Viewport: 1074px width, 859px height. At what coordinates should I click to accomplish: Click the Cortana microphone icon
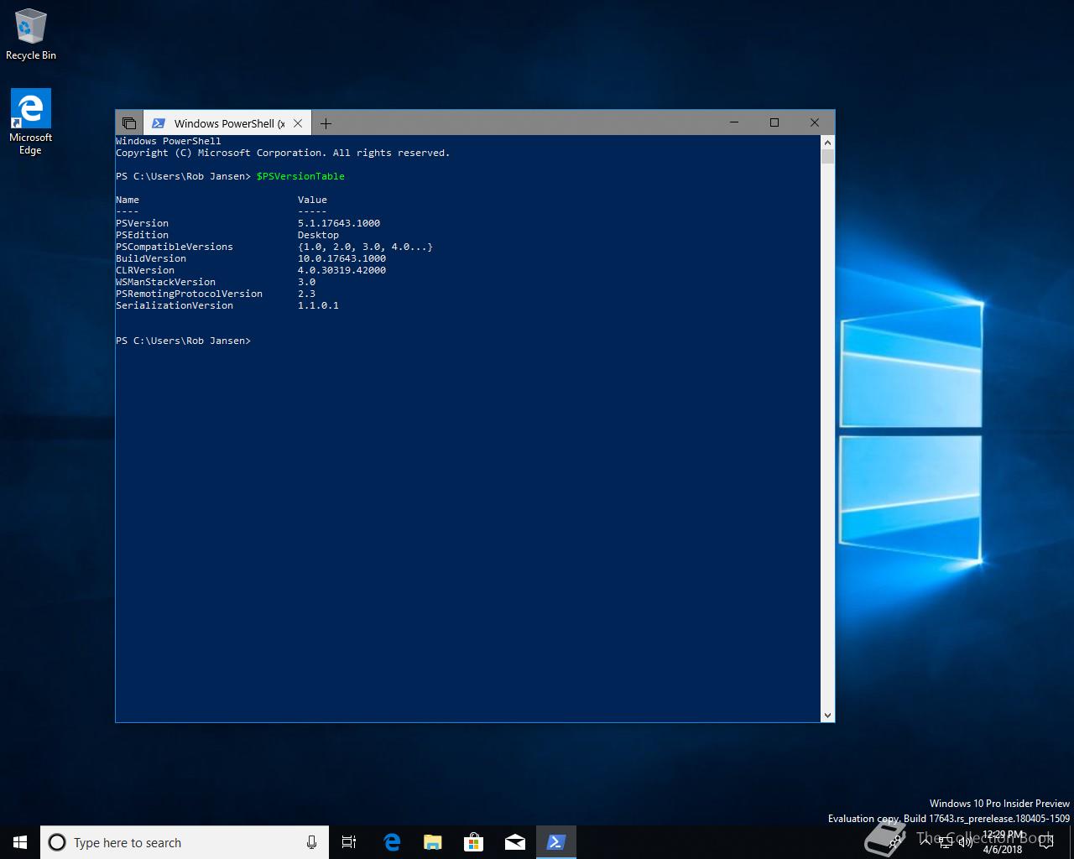click(311, 842)
